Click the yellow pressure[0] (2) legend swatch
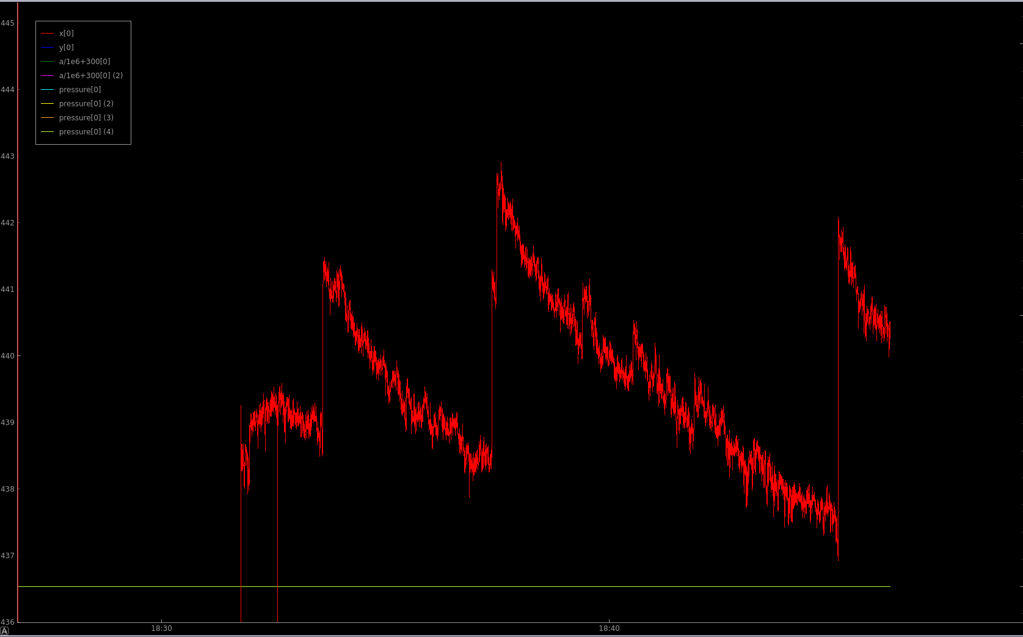The height and width of the screenshot is (637, 1023). coord(47,104)
